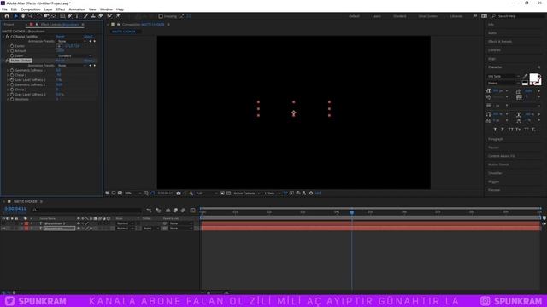This screenshot has height=307, width=547.
Task: Select the Horizontal Type tool
Action: click(x=77, y=16)
